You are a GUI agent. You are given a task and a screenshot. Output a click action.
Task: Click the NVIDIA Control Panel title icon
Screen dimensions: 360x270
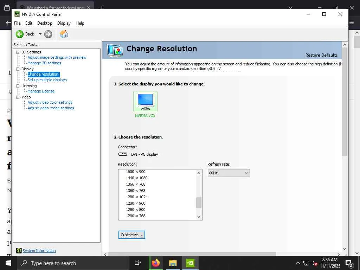pyautogui.click(x=17, y=14)
